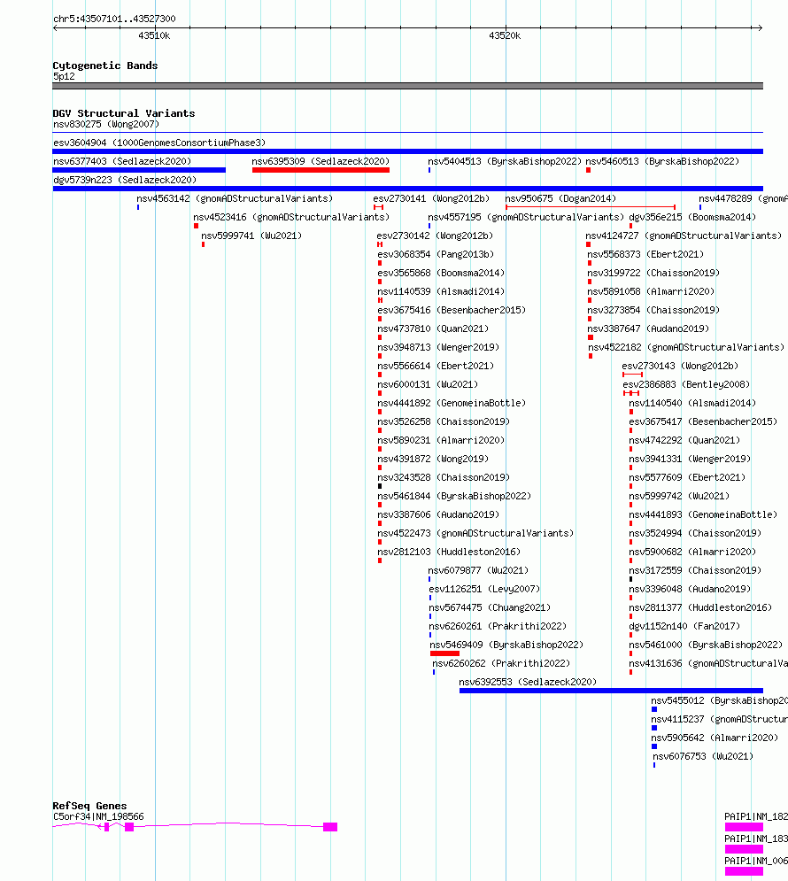
Task: Open esv3068354 (Pang2013b) variant
Action: tap(436, 254)
